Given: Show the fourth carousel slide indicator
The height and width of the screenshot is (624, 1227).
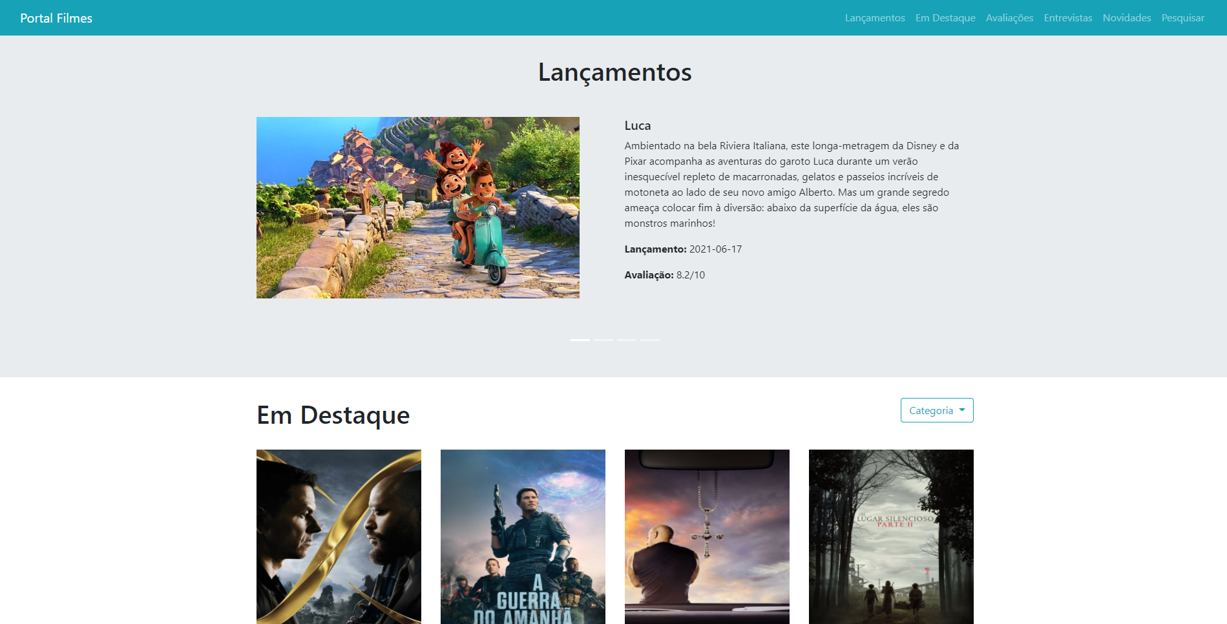Looking at the screenshot, I should (650, 340).
